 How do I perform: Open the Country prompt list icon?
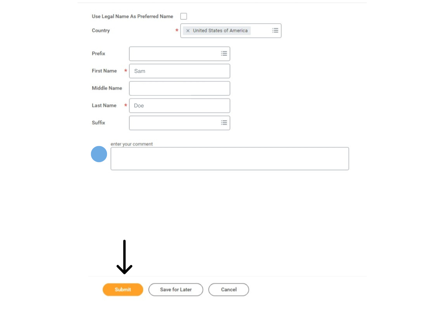pos(275,30)
